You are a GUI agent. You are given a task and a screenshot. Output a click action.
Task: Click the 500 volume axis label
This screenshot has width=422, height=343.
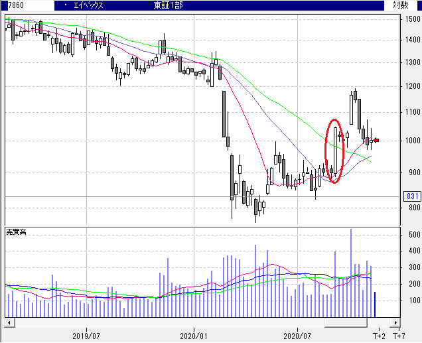pyautogui.click(x=415, y=235)
